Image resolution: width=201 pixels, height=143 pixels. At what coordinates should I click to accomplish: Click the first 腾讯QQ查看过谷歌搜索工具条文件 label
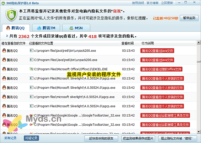pyautogui.click(x=165, y=115)
